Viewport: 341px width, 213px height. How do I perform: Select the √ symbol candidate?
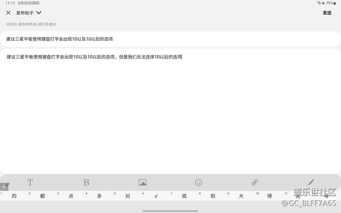(156, 196)
